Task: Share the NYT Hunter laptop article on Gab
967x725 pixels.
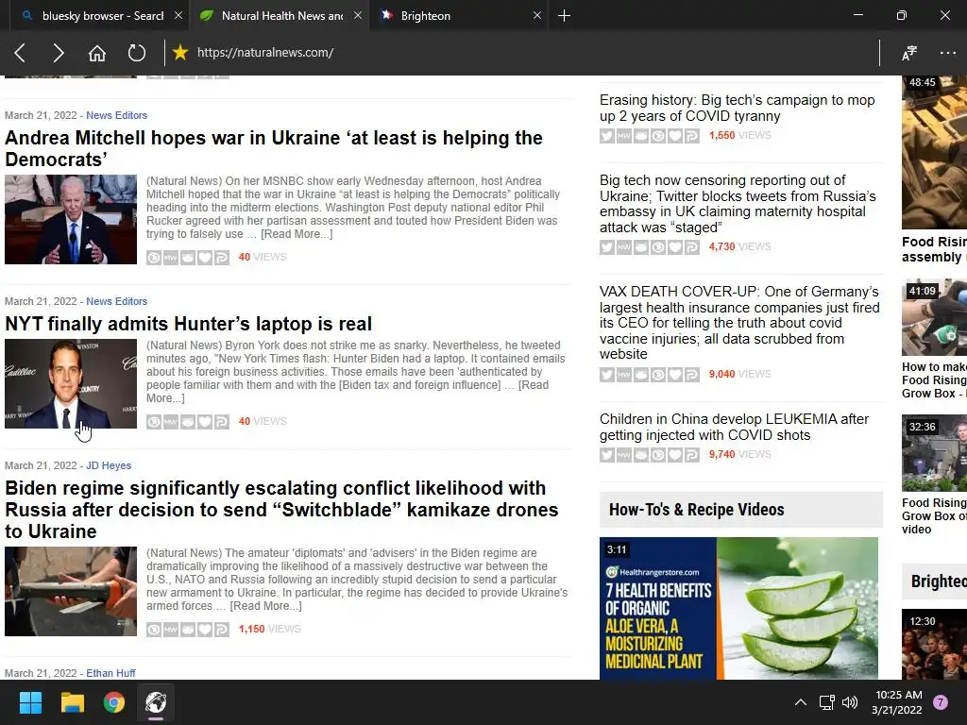Action: click(x=188, y=422)
